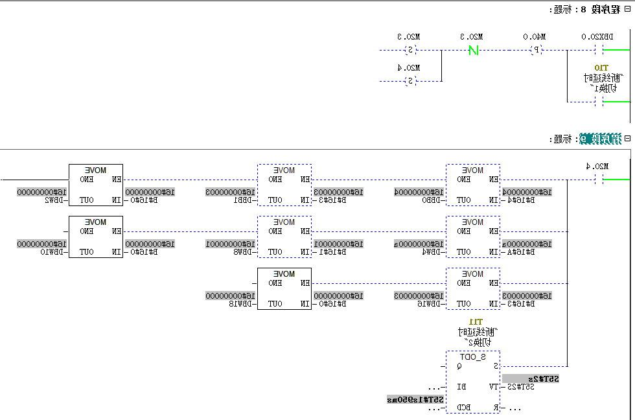Click the BI output placeholder of S_ODT
Screen dimensions: 635x420
click(435, 388)
